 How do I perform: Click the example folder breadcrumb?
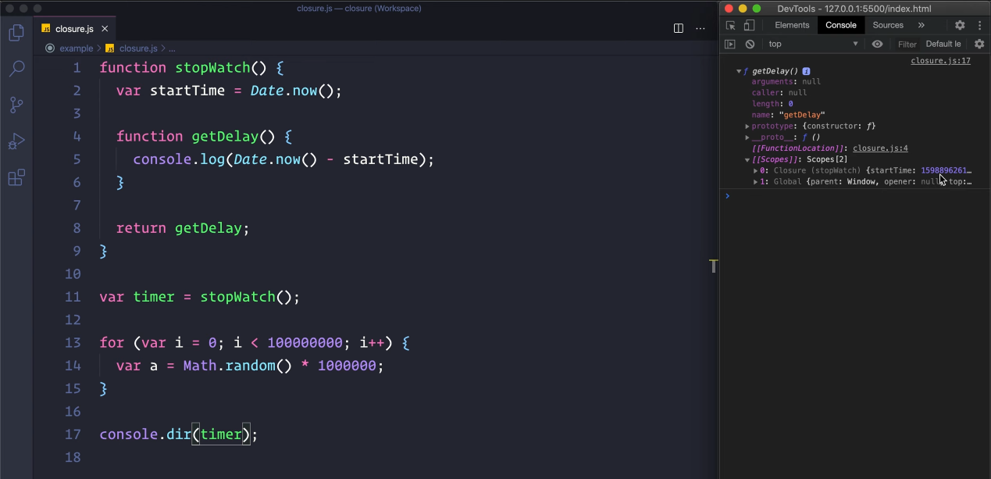[76, 48]
